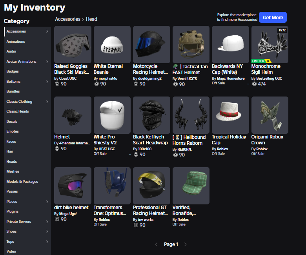Click the Monochrome Sigil Helm title text
Image resolution: width=306 pixels, height=255 pixels.
coord(266,69)
